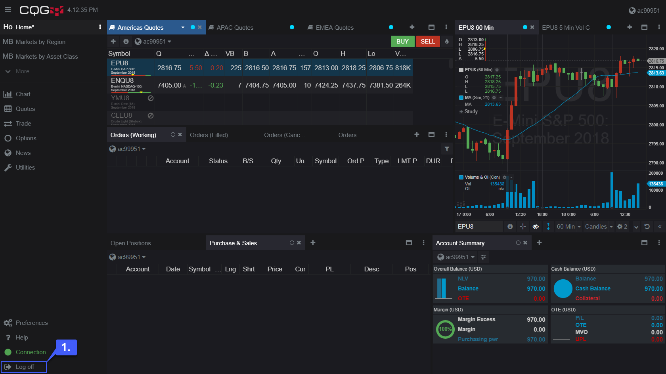Switch to APAC Quotes tab
Viewport: 666px width, 374px height.
235,27
